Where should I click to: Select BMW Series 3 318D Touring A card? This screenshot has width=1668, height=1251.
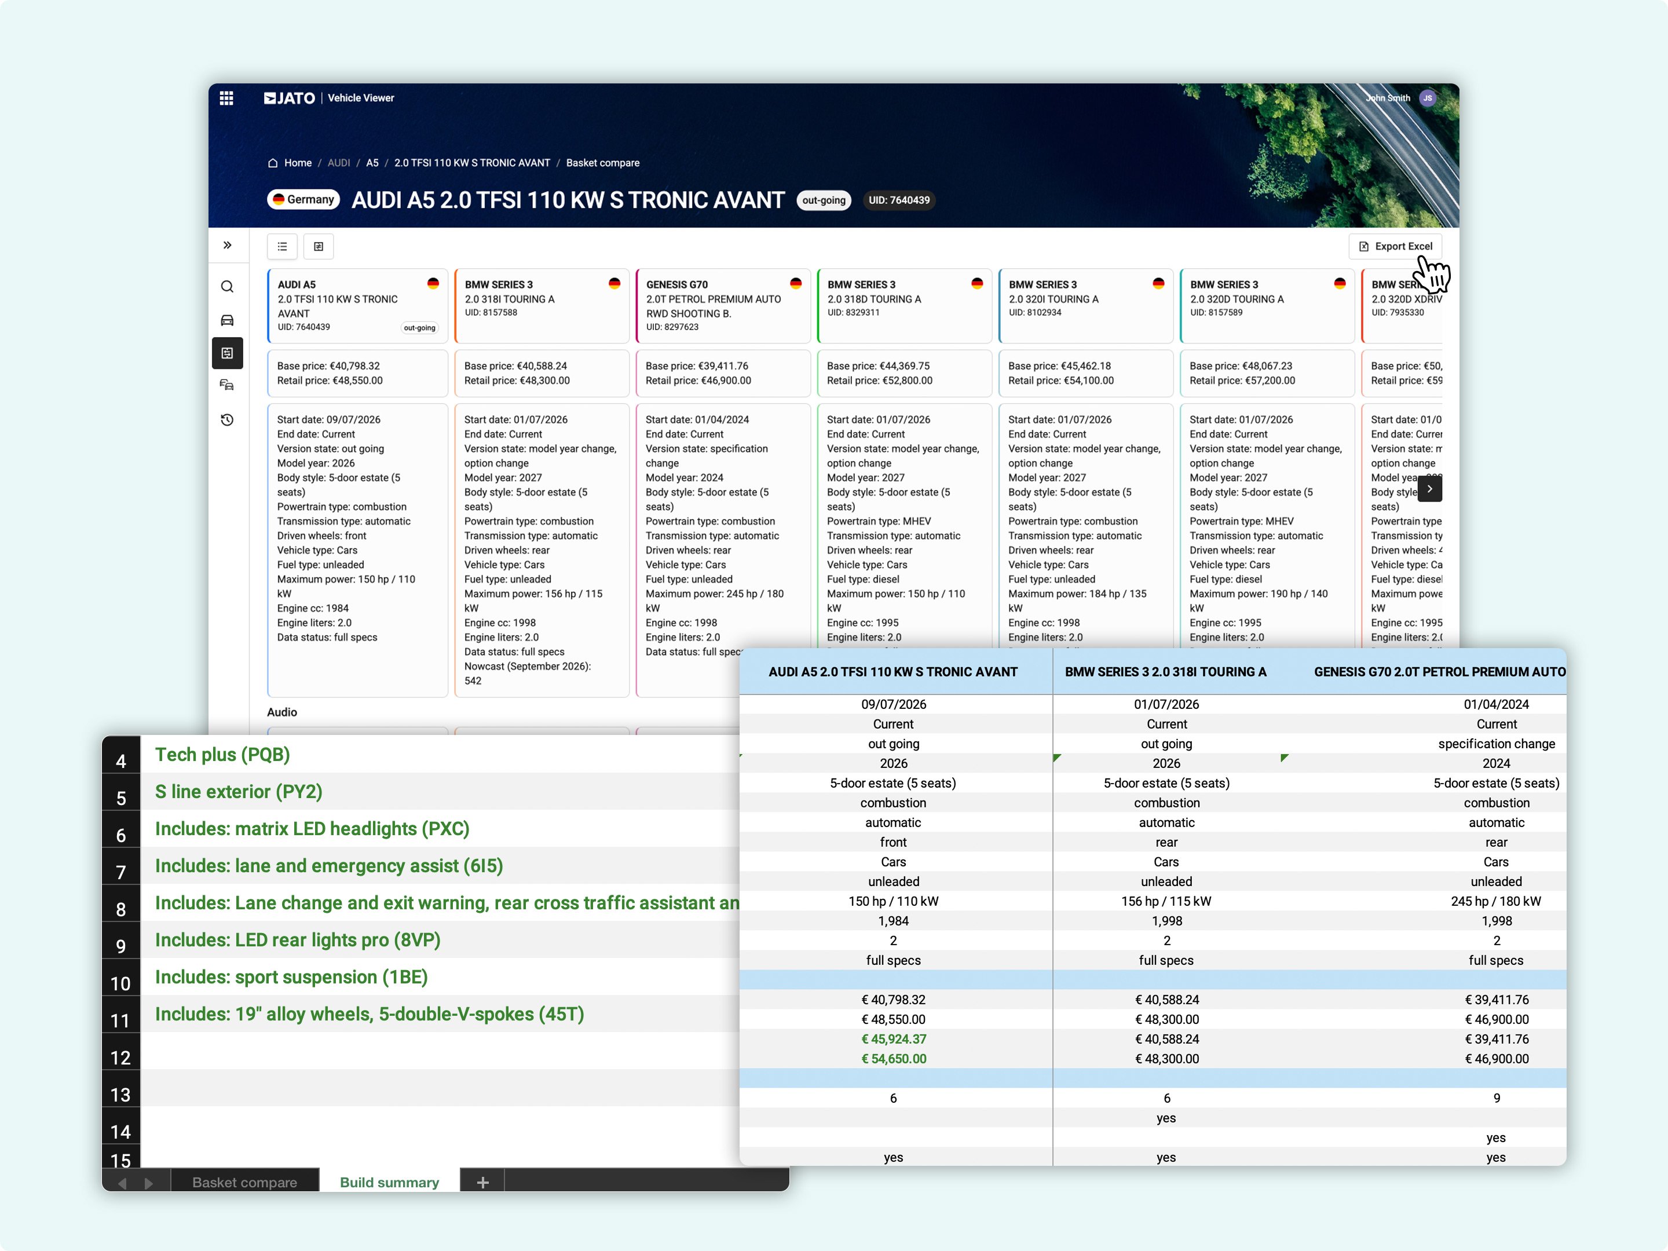click(x=905, y=306)
